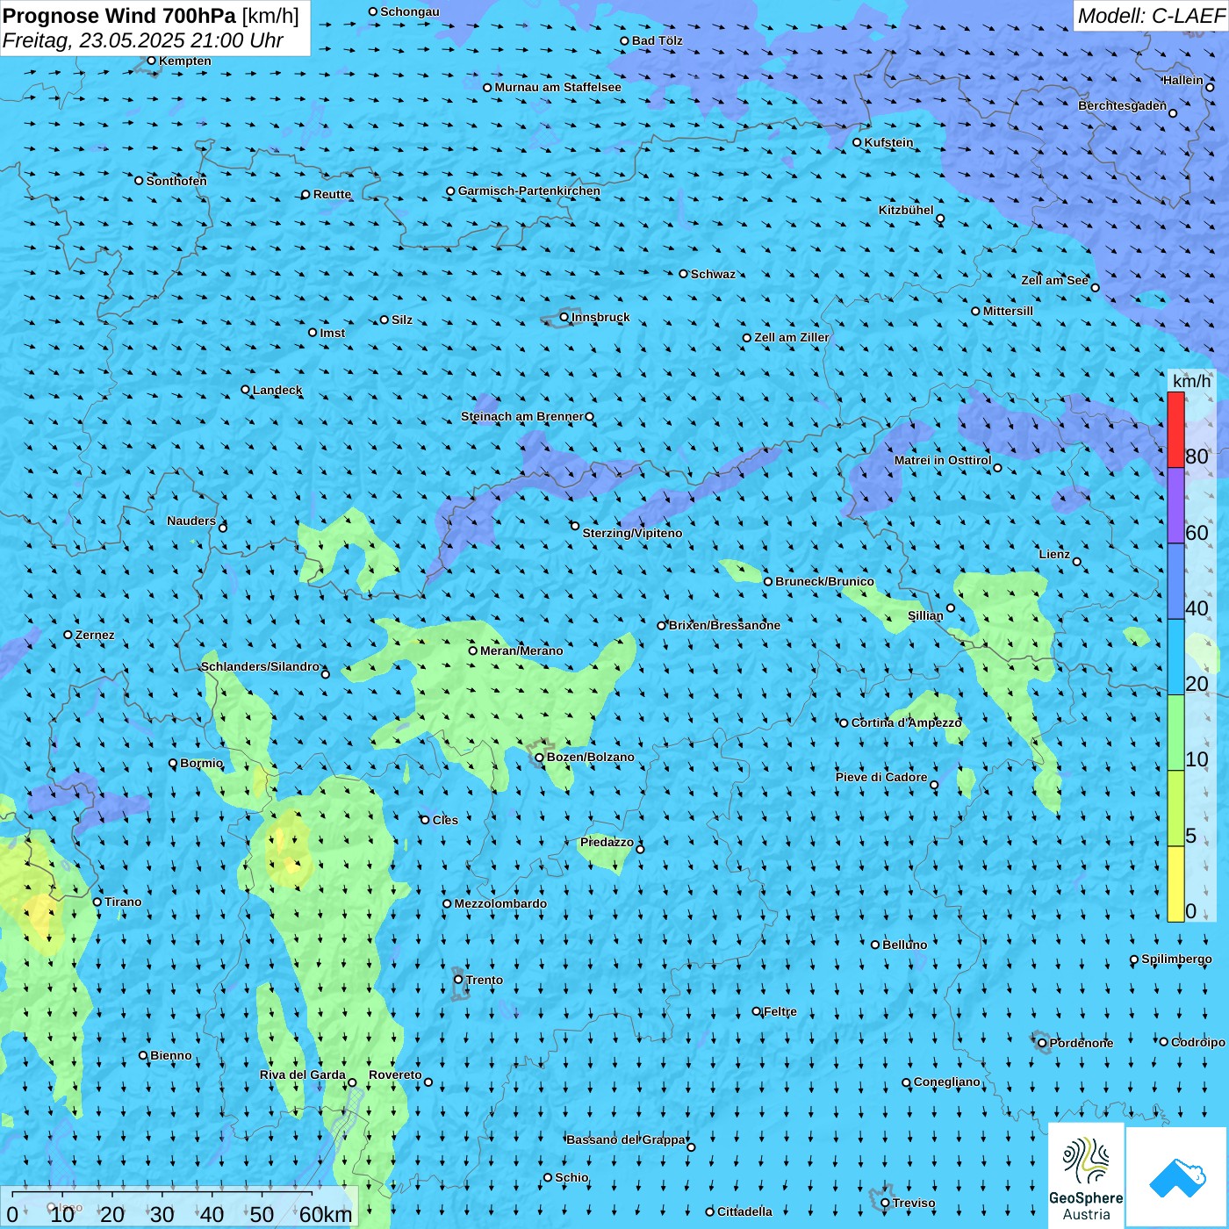Click the 'km/h' legend heading
Image resolution: width=1229 pixels, height=1229 pixels.
[x=1192, y=381]
